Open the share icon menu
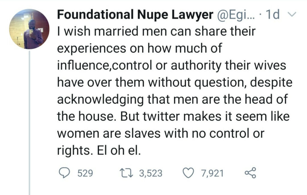 click(x=251, y=173)
